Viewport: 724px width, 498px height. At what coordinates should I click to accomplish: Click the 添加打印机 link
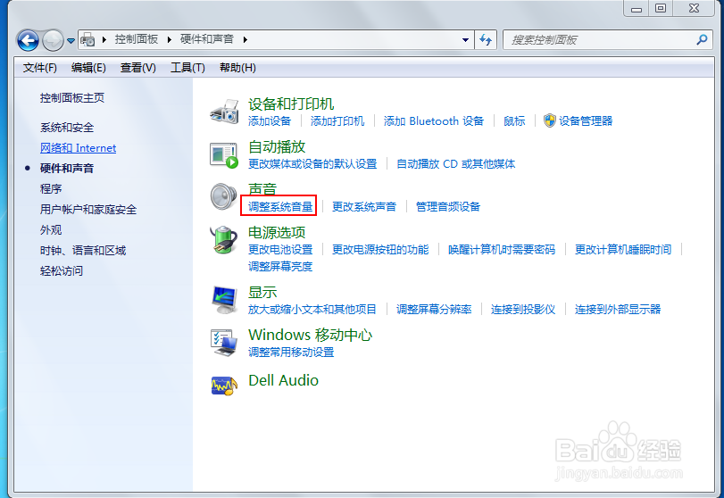(337, 120)
